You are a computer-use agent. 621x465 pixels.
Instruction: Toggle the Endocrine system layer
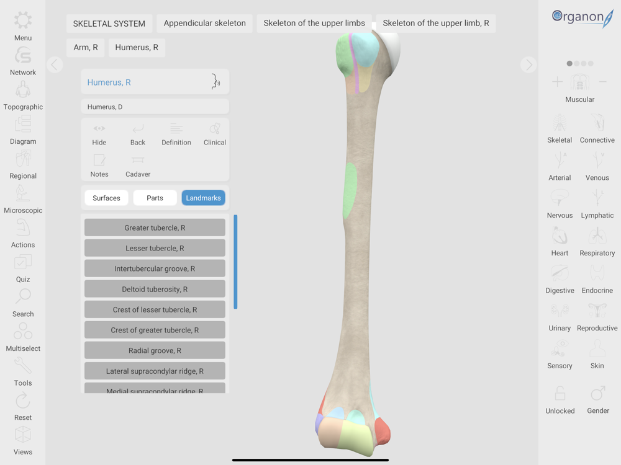(x=597, y=273)
